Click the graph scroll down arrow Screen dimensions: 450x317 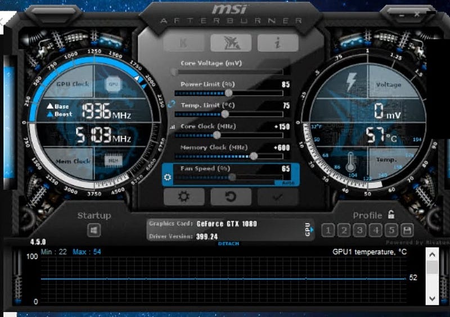point(432,298)
